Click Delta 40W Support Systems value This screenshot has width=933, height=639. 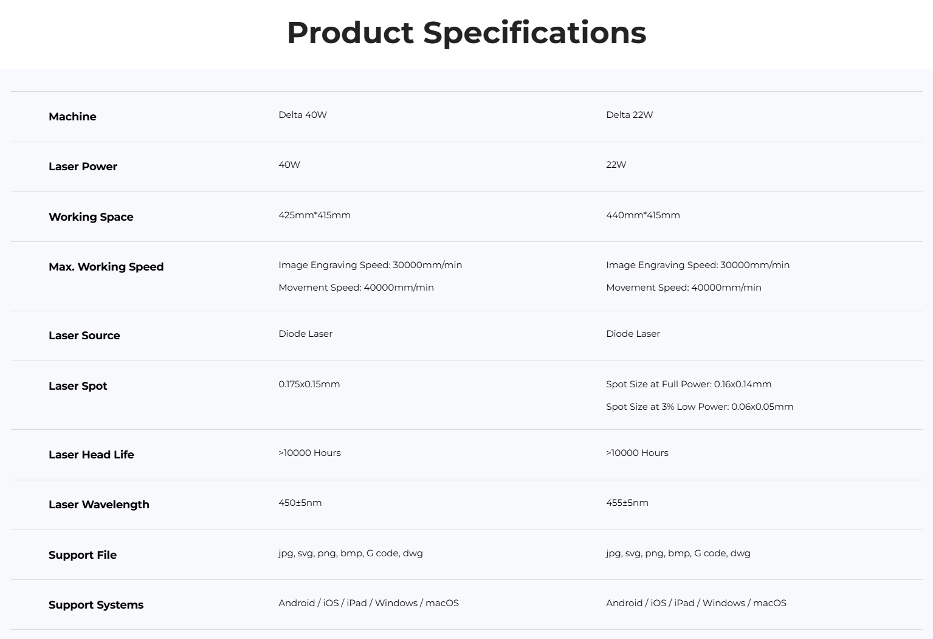[368, 603]
